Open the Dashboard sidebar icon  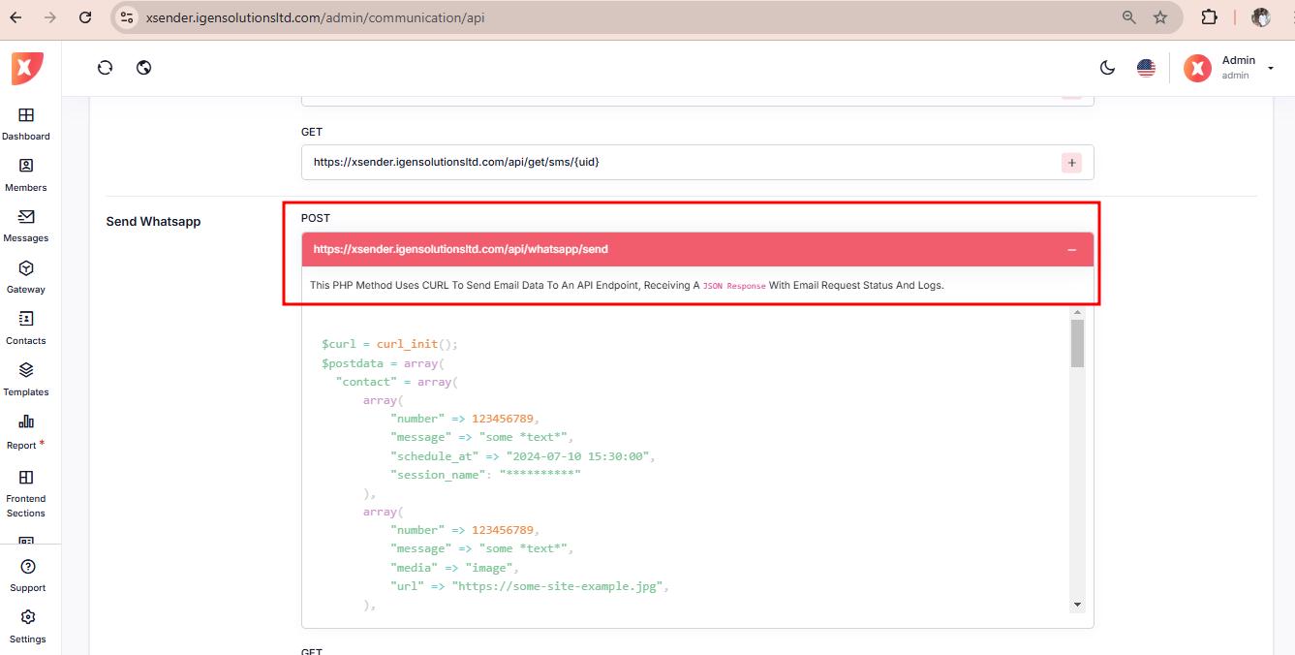pyautogui.click(x=26, y=123)
